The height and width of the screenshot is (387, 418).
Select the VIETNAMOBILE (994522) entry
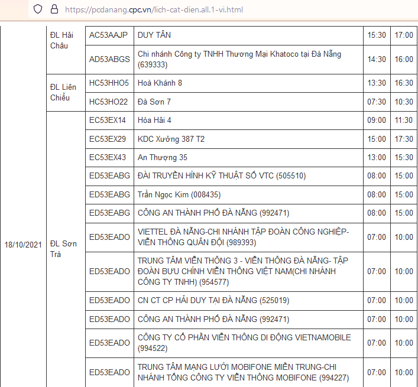[x=244, y=343]
